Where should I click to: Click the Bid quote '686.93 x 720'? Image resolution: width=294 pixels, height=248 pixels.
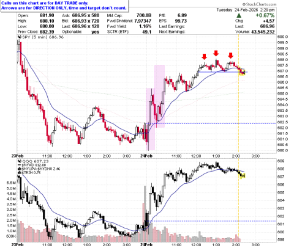tap(86, 21)
